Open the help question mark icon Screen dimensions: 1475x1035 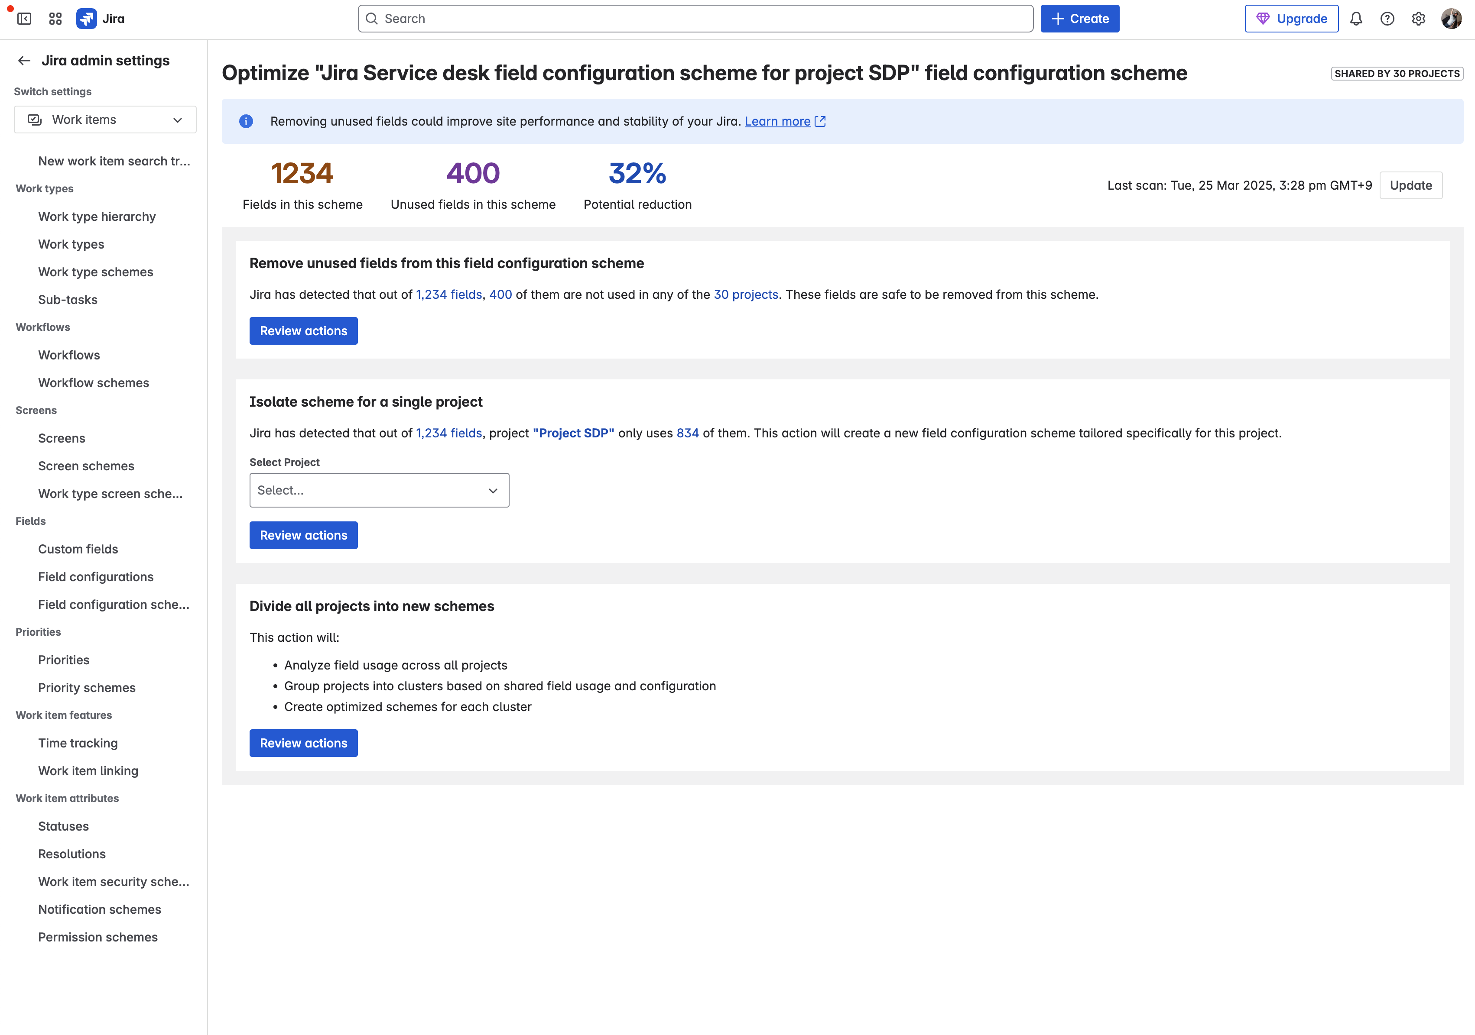click(1387, 19)
